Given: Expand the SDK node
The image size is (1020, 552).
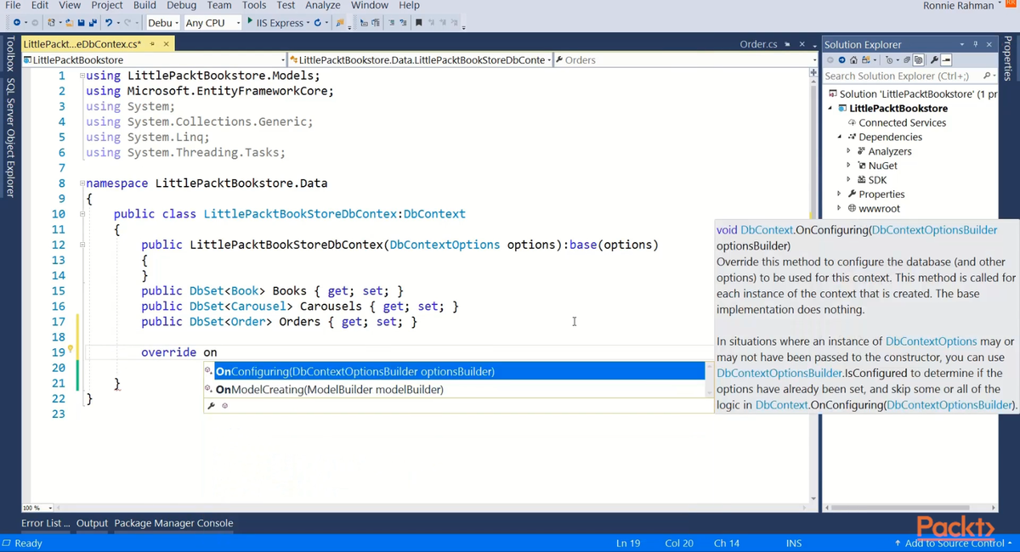Looking at the screenshot, I should pos(848,180).
